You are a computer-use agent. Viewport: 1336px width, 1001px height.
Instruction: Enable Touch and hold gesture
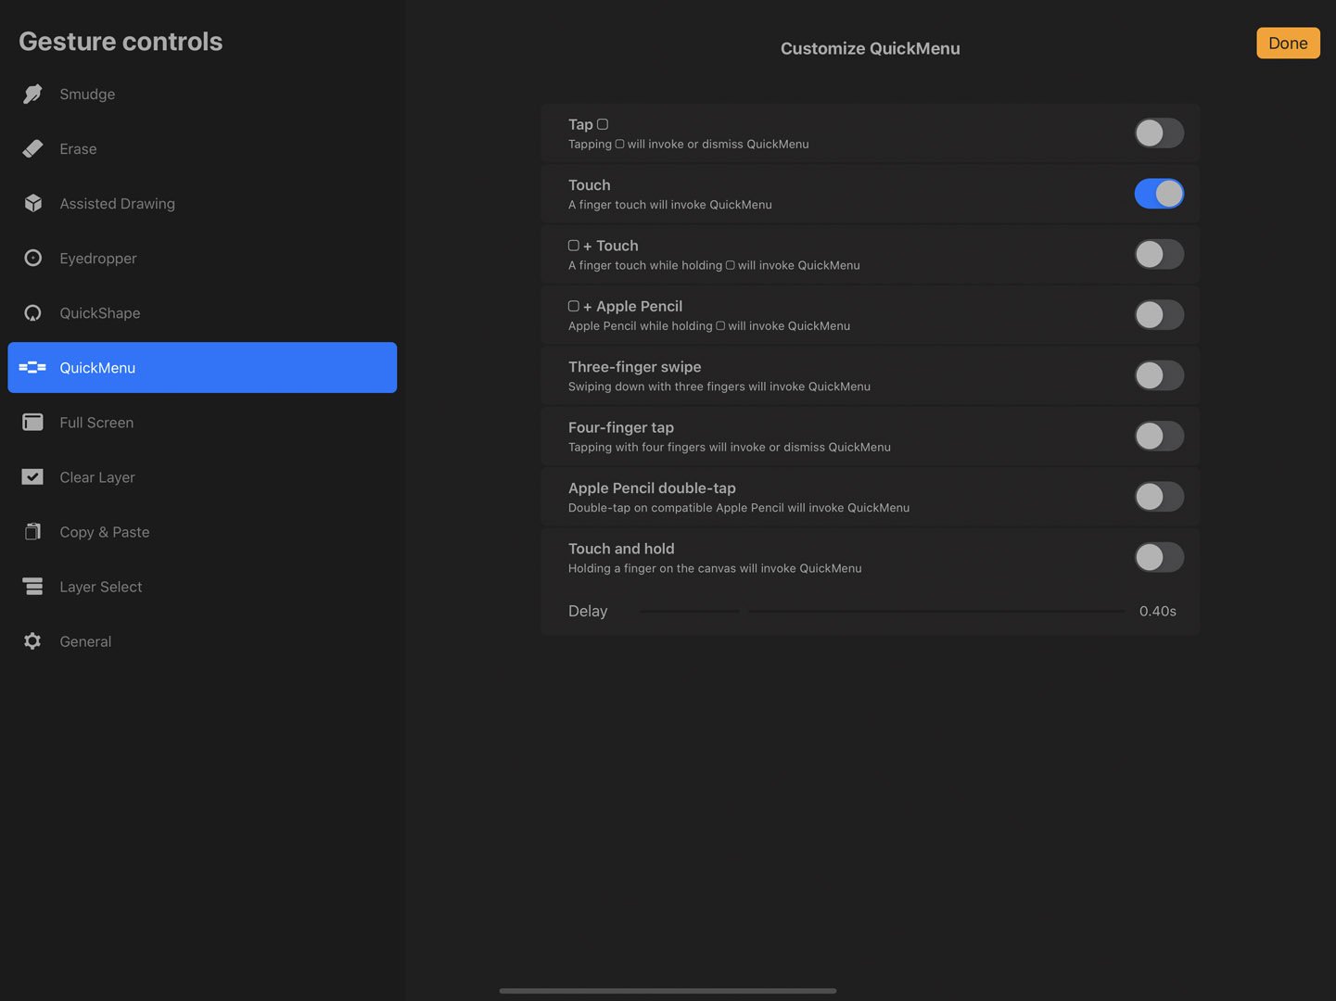point(1159,557)
